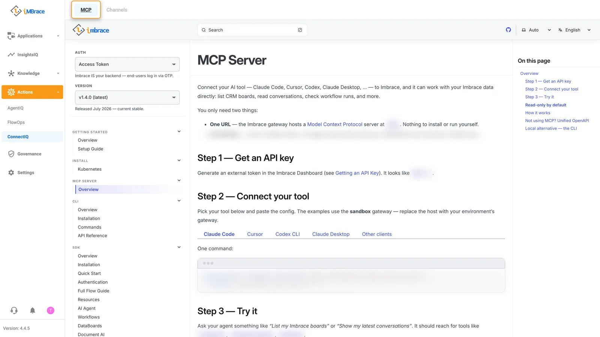Open the Kubernetes install page
The width and height of the screenshot is (600, 337).
tap(90, 169)
